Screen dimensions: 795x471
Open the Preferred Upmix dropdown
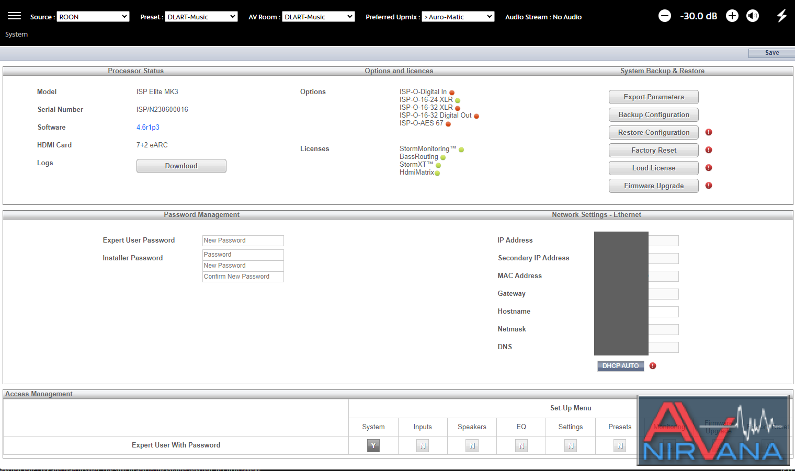pyautogui.click(x=458, y=17)
